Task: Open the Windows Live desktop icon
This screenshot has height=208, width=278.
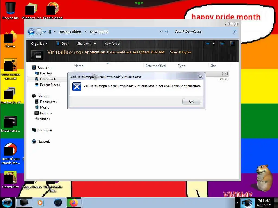Action: pyautogui.click(x=31, y=11)
